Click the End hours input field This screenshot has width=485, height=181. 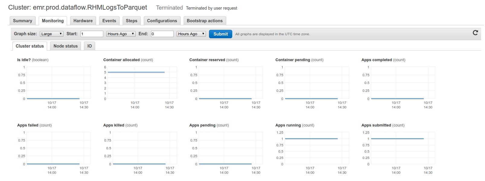(162, 34)
